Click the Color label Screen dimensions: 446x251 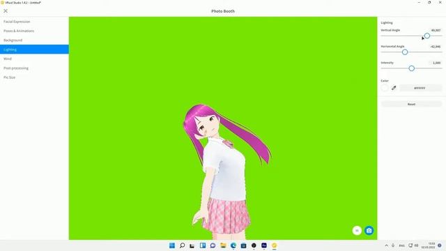point(385,81)
